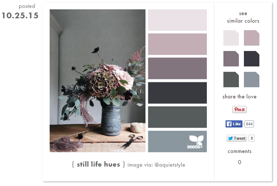Image resolution: width=277 pixels, height=186 pixels.
Task: Click the Twitter Tweet button
Action: [x=237, y=138]
